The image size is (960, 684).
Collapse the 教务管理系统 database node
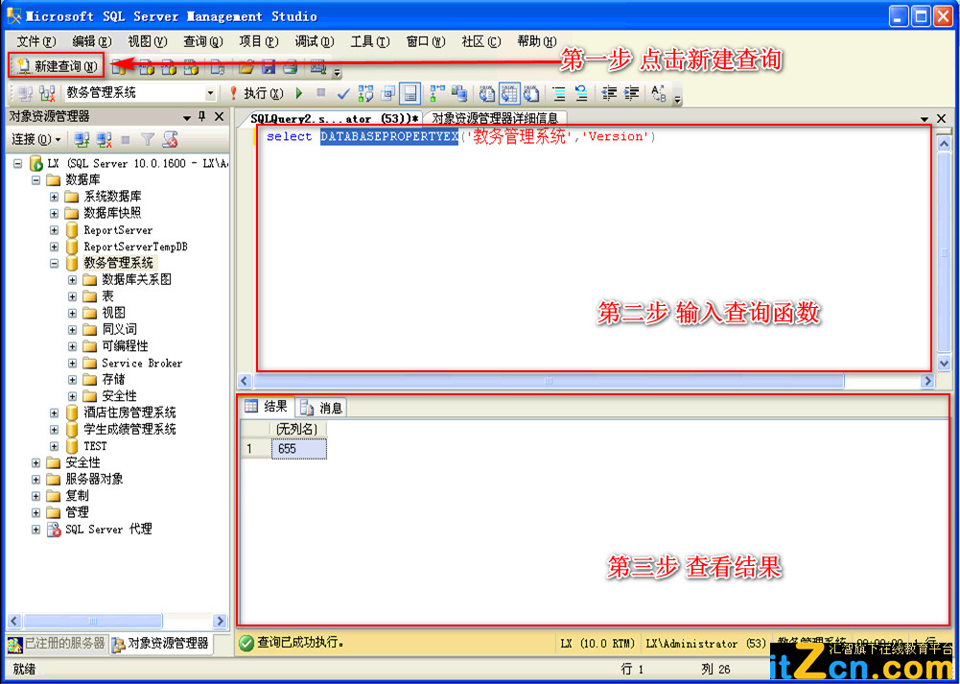(x=54, y=263)
